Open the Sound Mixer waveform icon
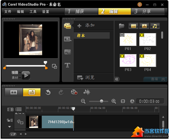Viewport: 169px width, 139px height. [87, 92]
